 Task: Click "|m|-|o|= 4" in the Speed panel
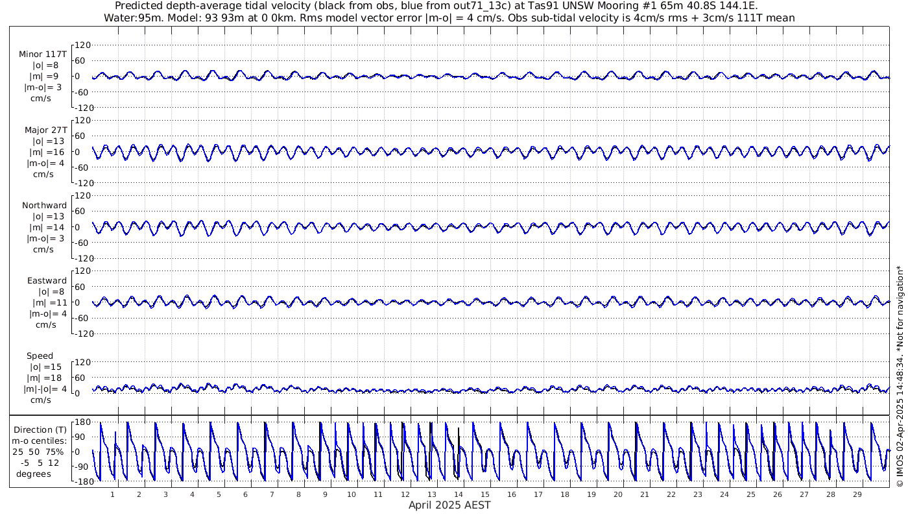(45, 389)
